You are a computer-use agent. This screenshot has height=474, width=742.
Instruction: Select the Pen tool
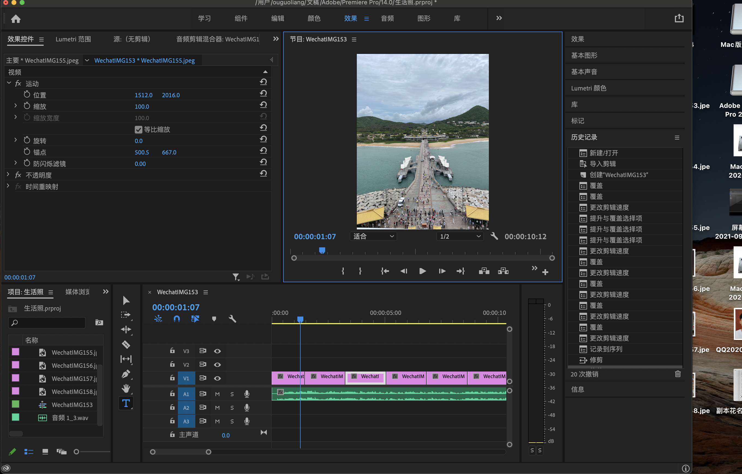126,374
